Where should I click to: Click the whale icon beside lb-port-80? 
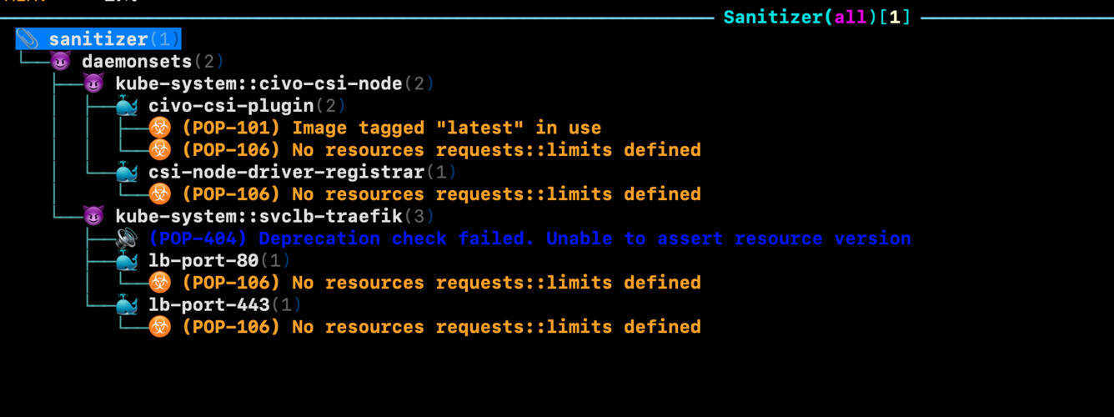[127, 261]
